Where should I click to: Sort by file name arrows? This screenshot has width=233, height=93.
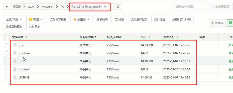[26, 37]
